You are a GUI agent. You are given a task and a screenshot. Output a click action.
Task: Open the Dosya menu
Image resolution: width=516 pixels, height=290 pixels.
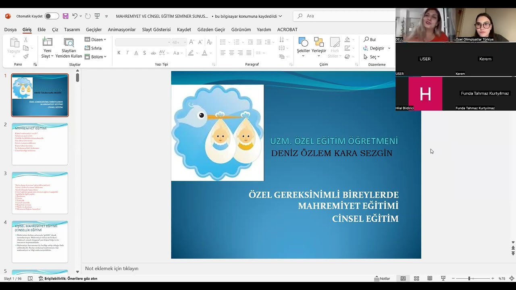point(10,29)
